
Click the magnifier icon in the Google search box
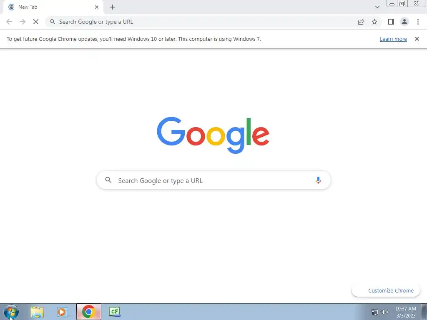click(108, 180)
